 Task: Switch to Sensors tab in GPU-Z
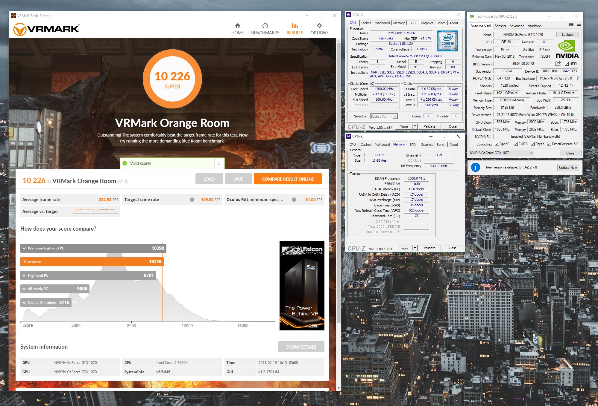tap(500, 26)
